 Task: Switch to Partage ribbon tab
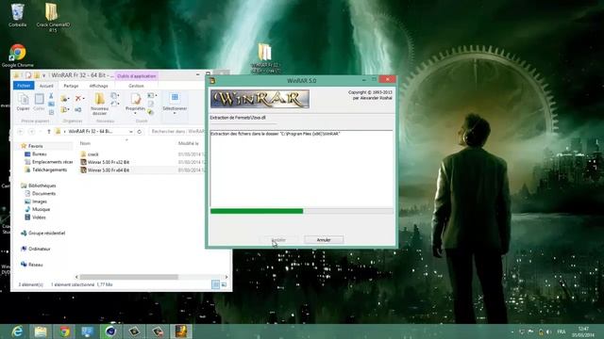pyautogui.click(x=71, y=86)
